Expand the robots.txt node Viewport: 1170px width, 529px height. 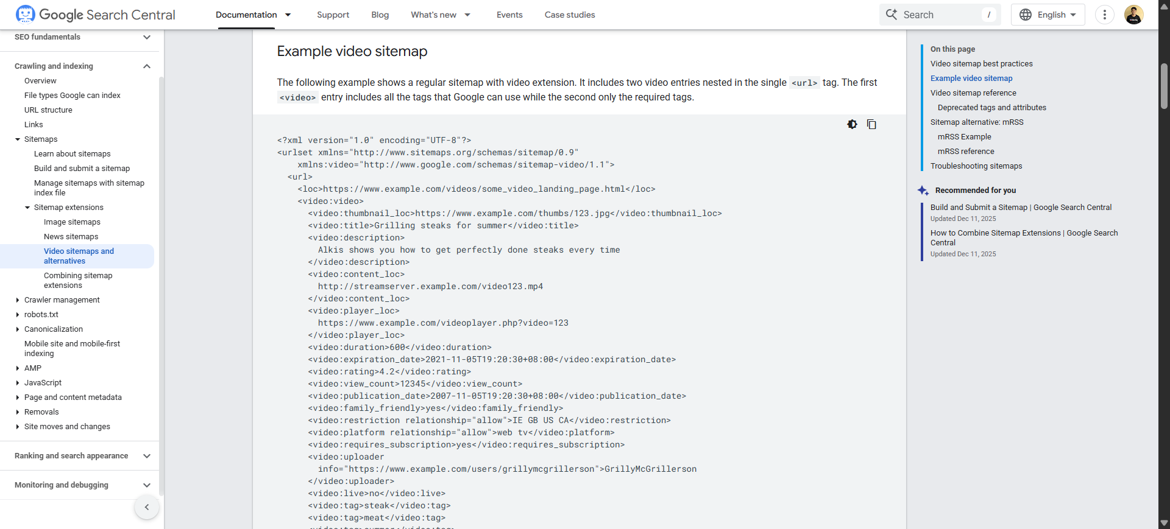pyautogui.click(x=18, y=315)
